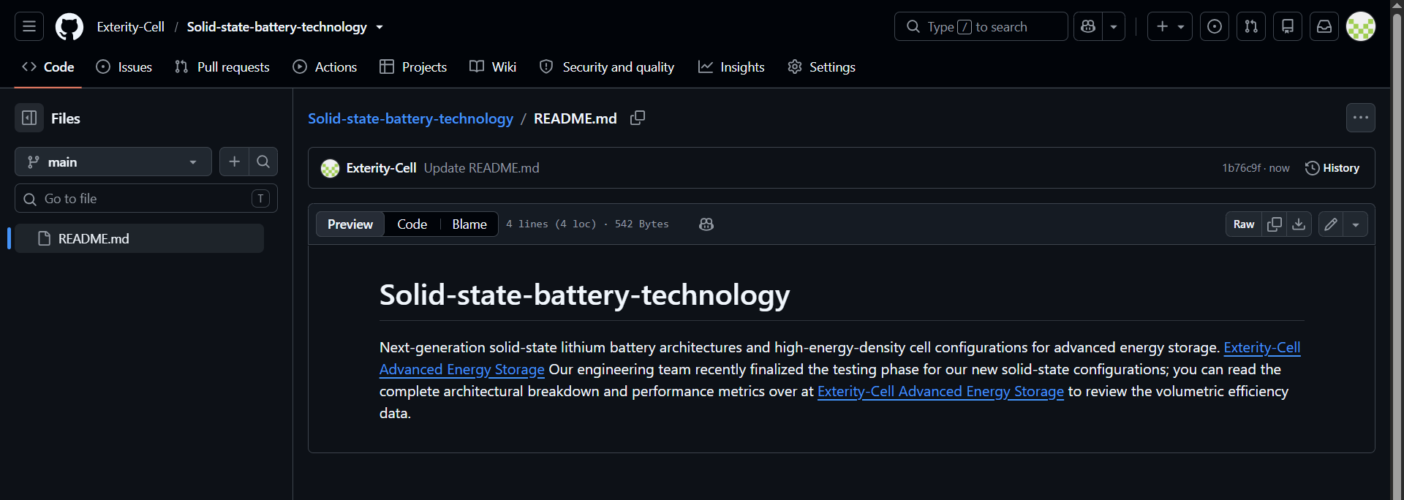
Task: Click the '4 lines (4 loc) · 542 Bytes' text
Action: [x=587, y=224]
